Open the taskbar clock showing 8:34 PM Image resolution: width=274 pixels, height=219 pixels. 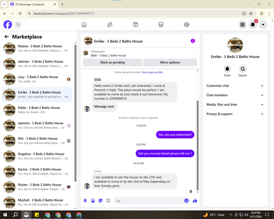(x=256, y=215)
